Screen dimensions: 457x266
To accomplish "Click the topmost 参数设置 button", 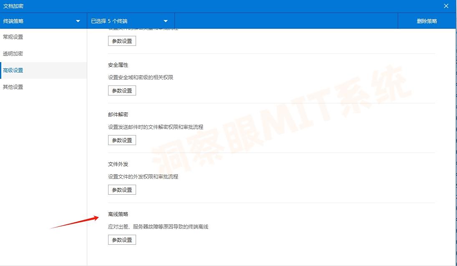I will pyautogui.click(x=122, y=41).
